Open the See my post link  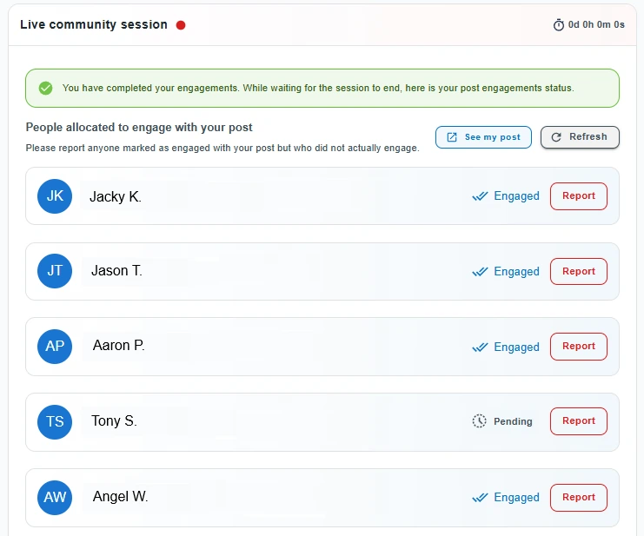tap(483, 137)
